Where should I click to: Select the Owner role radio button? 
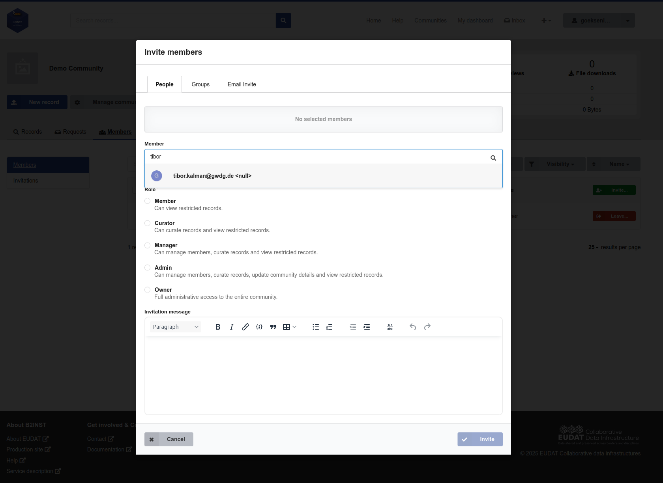(x=148, y=290)
